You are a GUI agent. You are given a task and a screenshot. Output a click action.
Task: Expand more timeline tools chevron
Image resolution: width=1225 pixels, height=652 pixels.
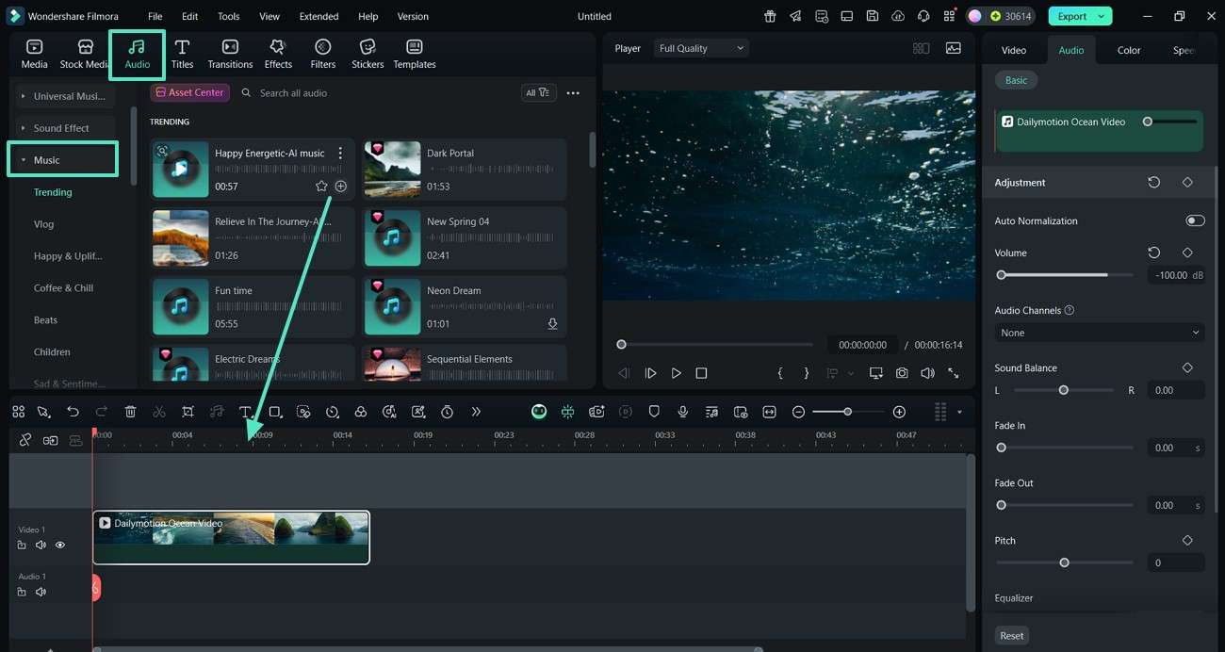coord(476,412)
